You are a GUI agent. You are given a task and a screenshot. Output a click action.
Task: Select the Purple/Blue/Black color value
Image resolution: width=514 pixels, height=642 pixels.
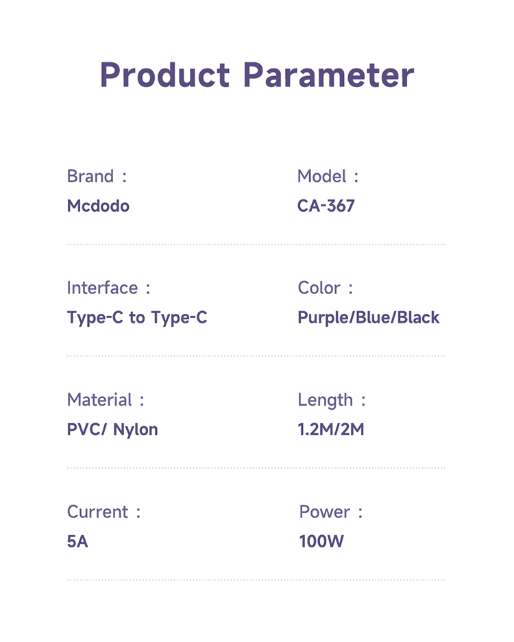pos(369,318)
